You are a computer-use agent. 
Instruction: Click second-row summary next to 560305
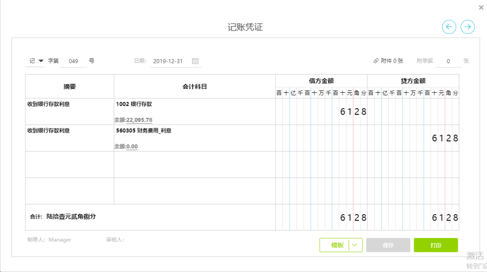click(x=49, y=131)
